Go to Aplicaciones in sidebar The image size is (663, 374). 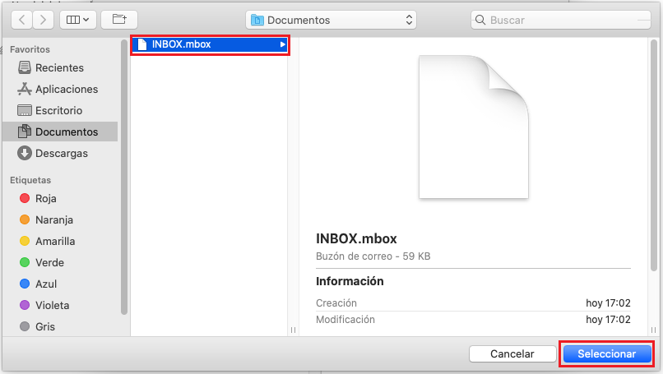tap(66, 89)
